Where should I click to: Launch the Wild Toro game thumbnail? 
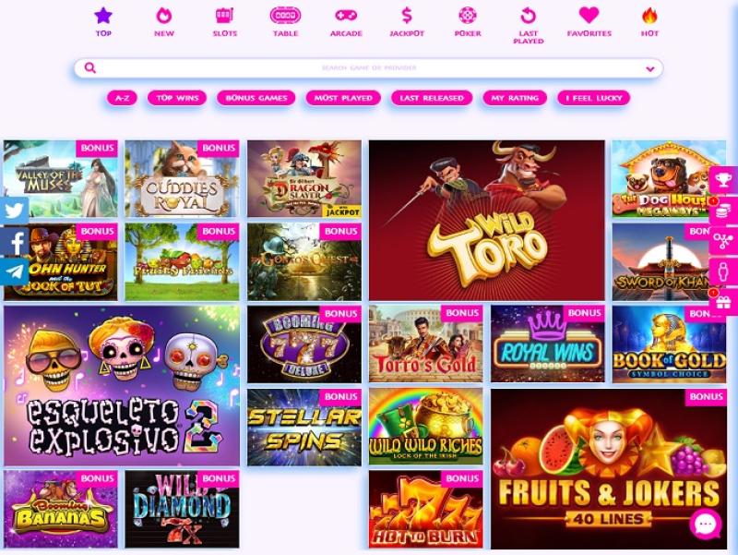tap(487, 220)
